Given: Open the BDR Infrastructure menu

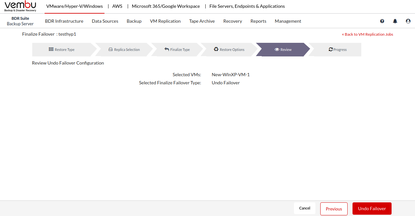Looking at the screenshot, I should (x=64, y=21).
